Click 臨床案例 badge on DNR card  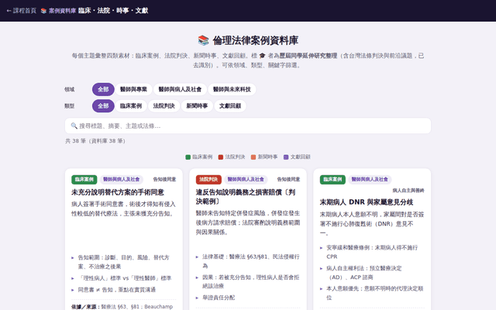[x=332, y=179]
